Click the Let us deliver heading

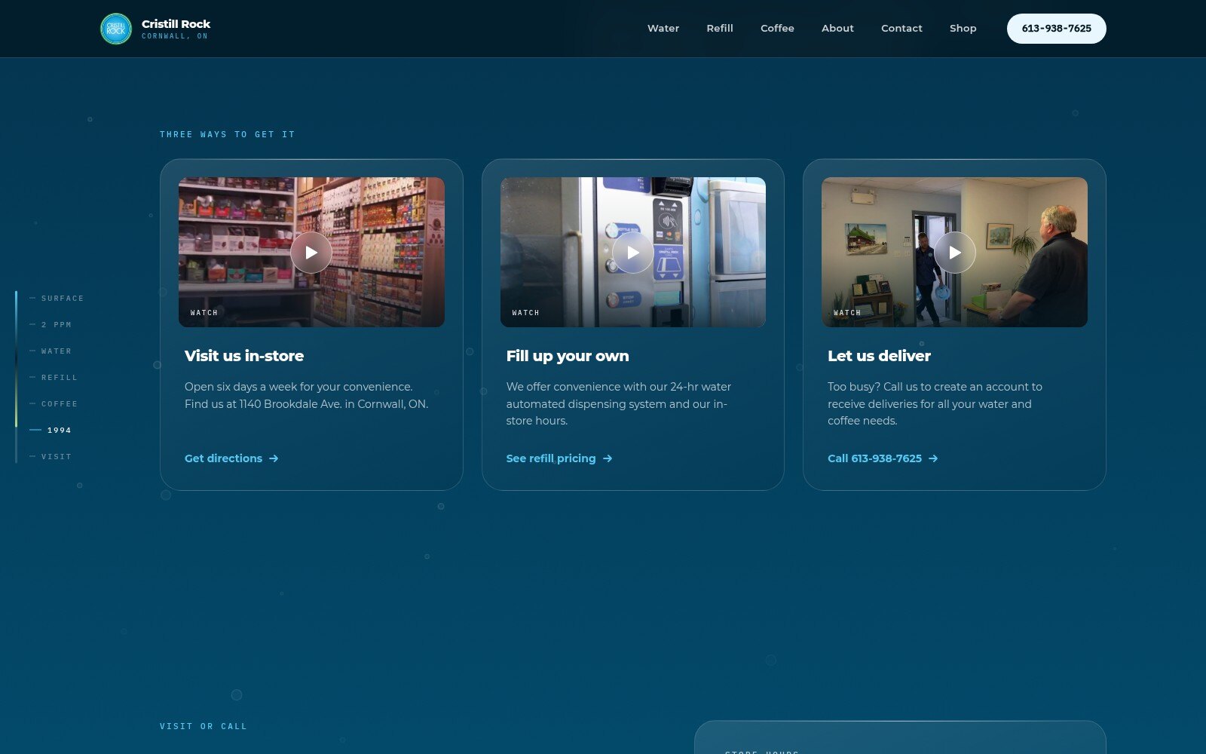(879, 356)
